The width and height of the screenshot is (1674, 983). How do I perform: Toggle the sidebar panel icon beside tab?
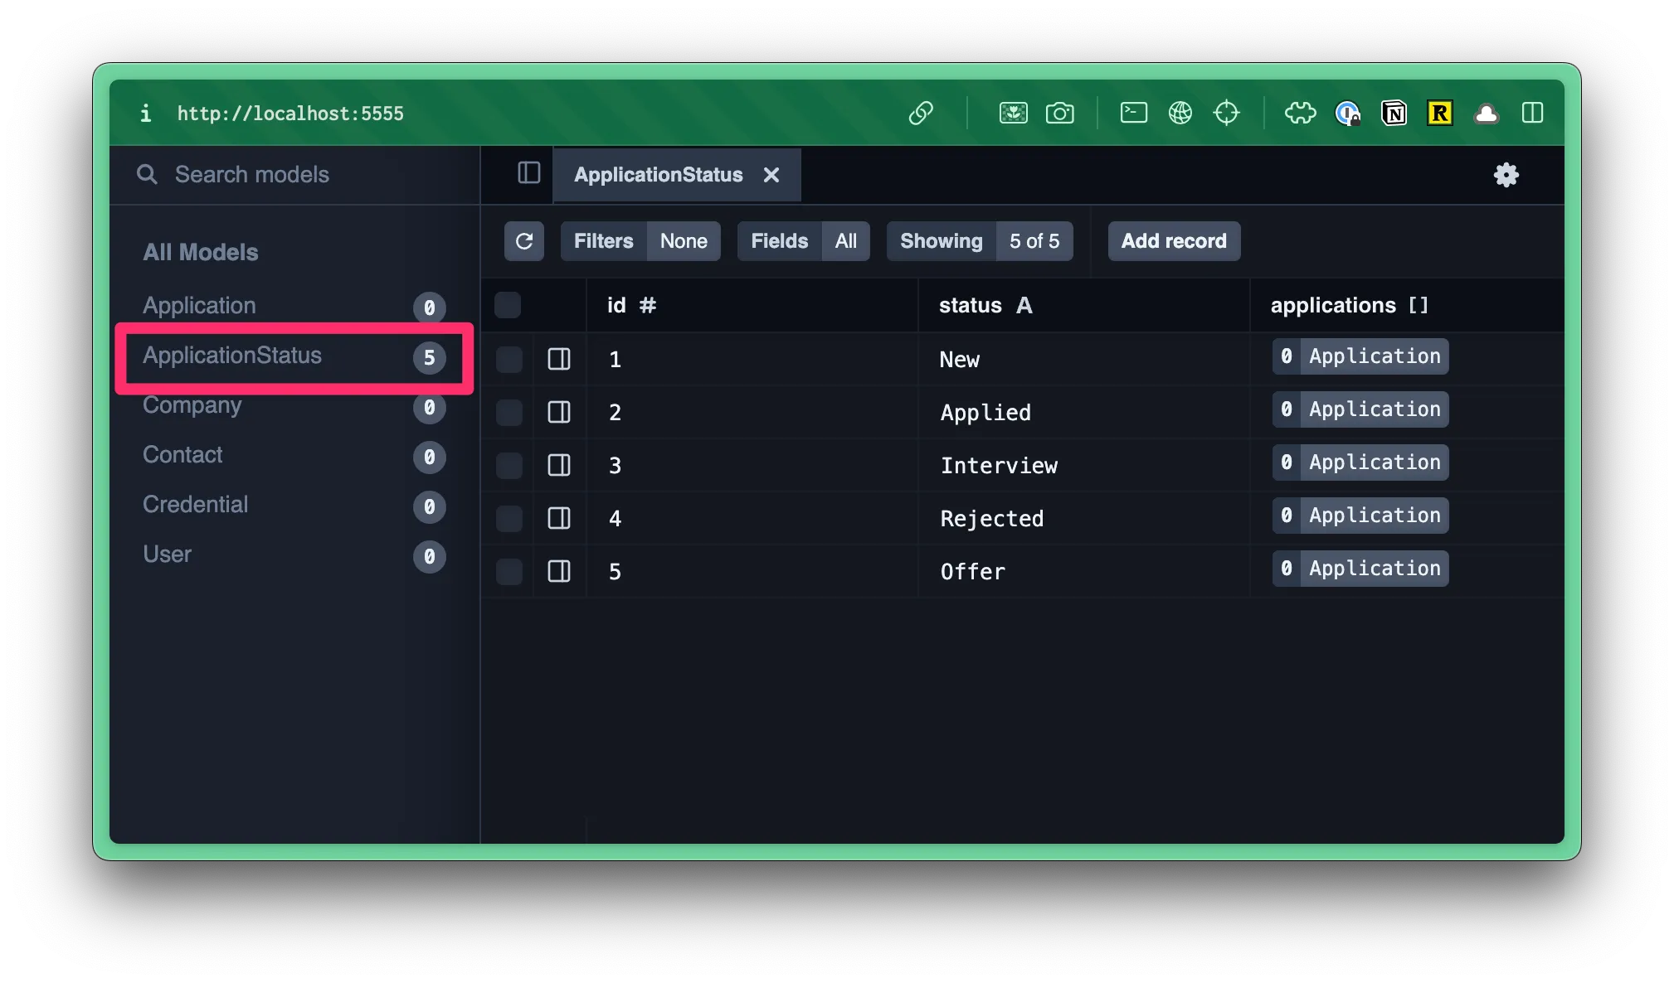tap(528, 173)
